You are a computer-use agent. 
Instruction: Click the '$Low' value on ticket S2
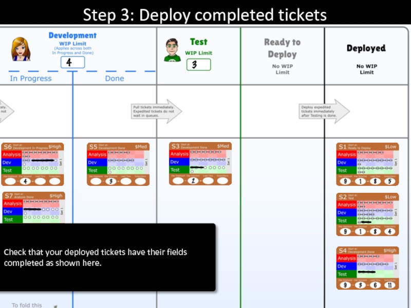point(390,197)
